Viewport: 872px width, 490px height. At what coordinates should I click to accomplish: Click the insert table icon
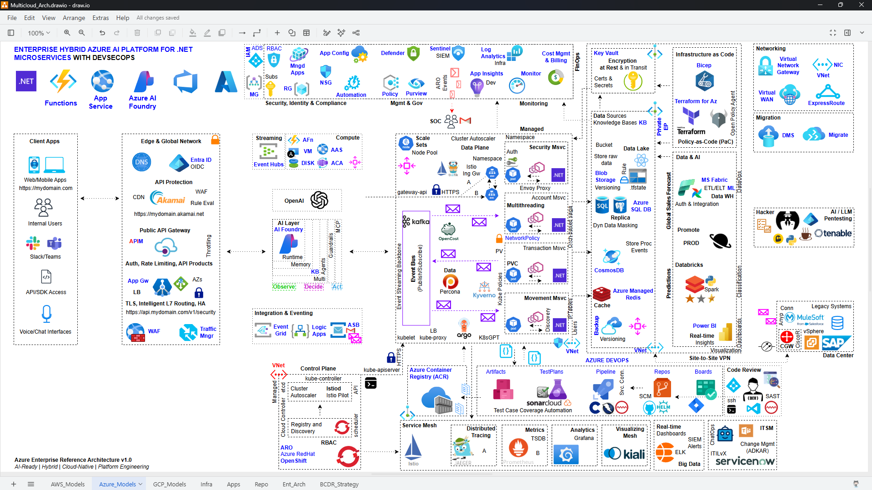(306, 33)
